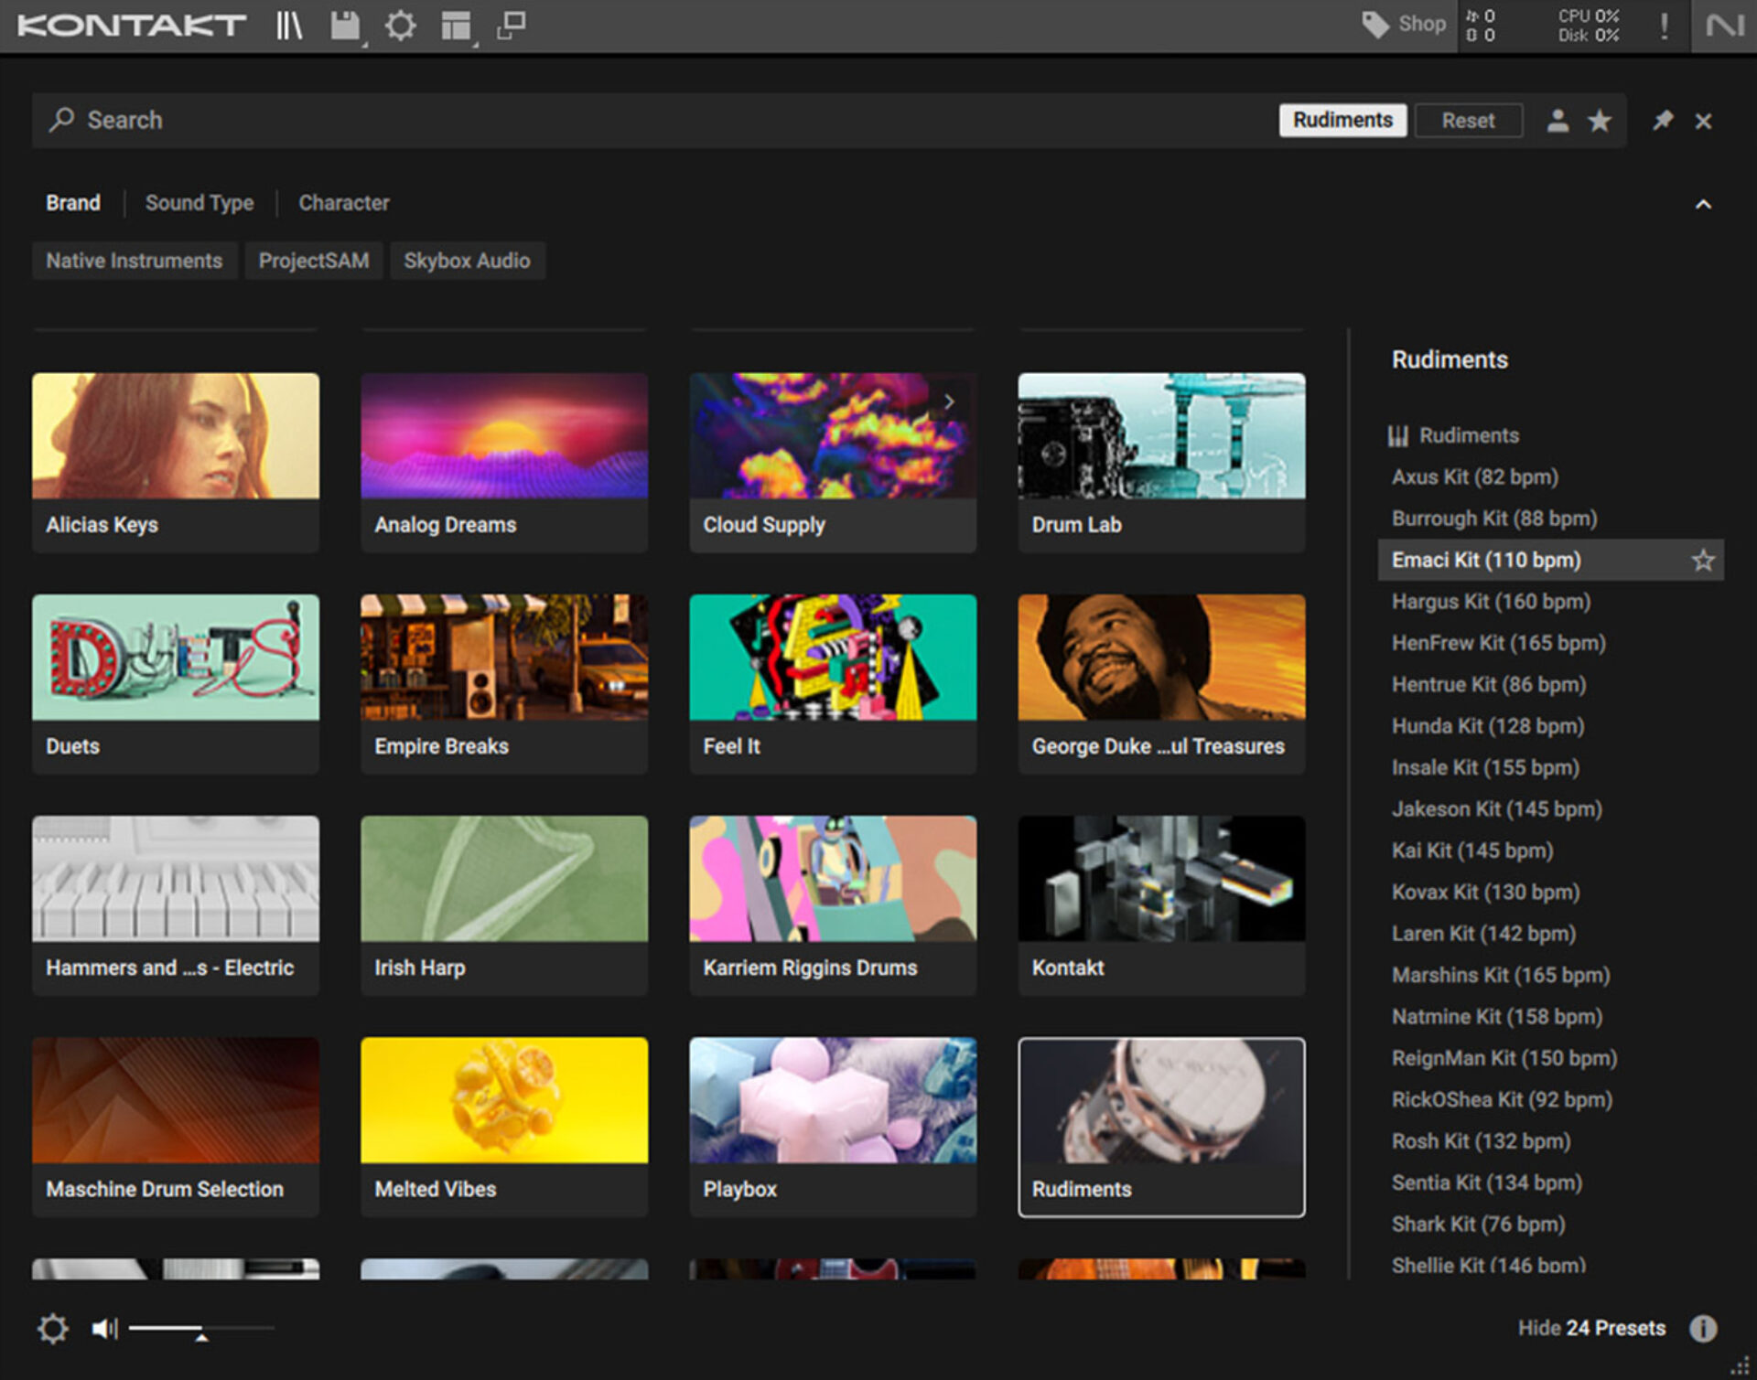
Task: Switch to Character tab
Action: tap(343, 203)
